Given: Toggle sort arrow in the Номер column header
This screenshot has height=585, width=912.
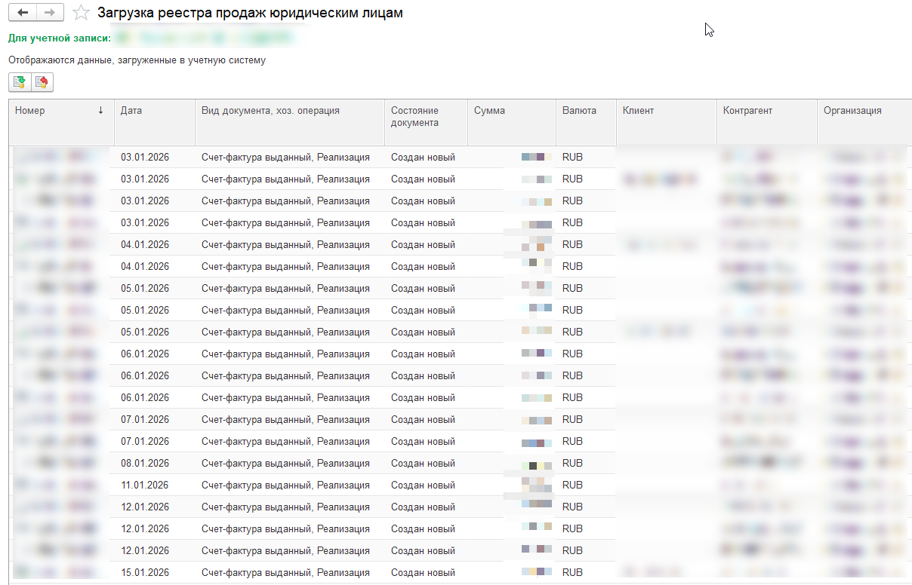Looking at the screenshot, I should (x=100, y=111).
